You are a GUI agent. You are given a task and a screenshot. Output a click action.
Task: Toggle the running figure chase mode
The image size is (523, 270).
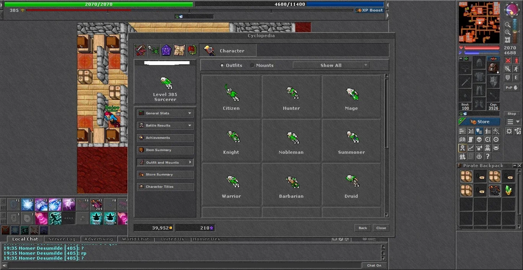tap(516, 69)
